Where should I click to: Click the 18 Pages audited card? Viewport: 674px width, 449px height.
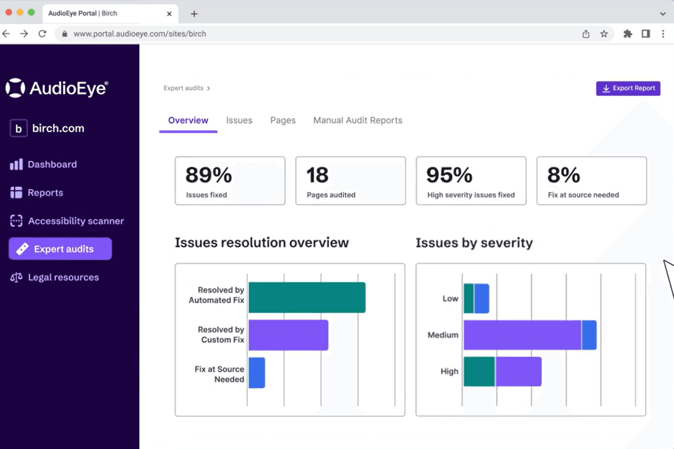[x=350, y=181]
